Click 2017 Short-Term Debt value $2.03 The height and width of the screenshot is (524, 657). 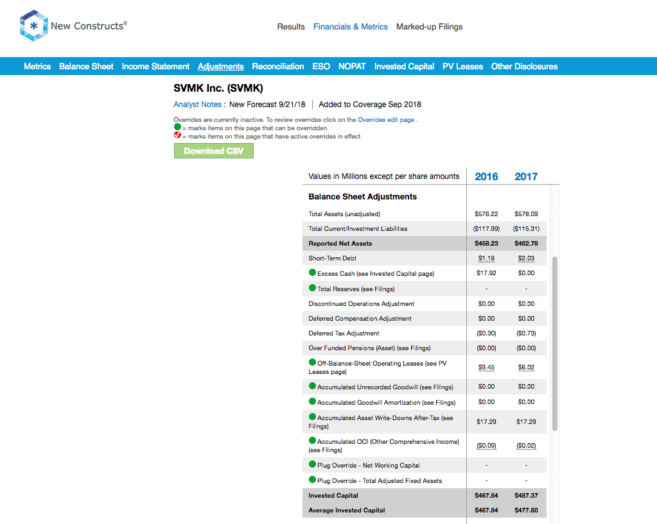pyautogui.click(x=526, y=258)
